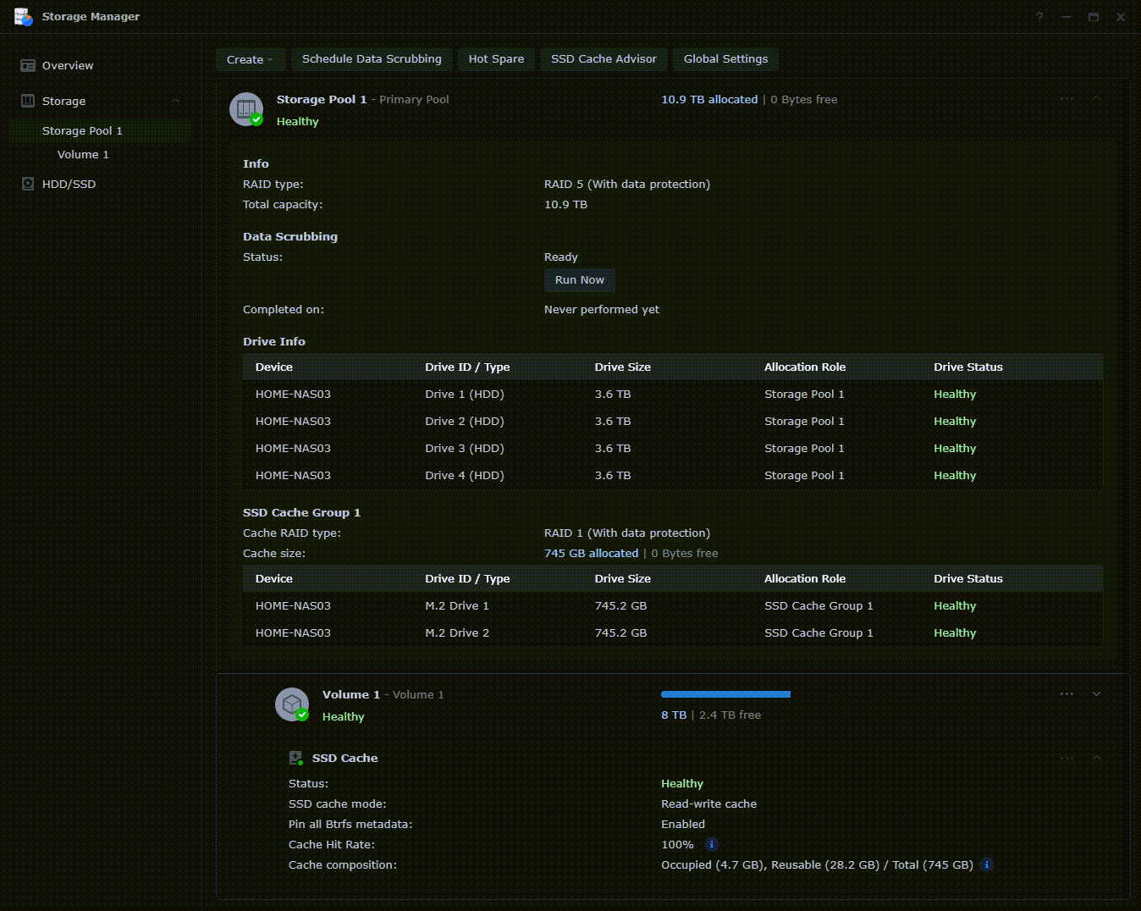Click the Volume 1 usage bar
This screenshot has width=1141, height=911.
tap(725, 694)
